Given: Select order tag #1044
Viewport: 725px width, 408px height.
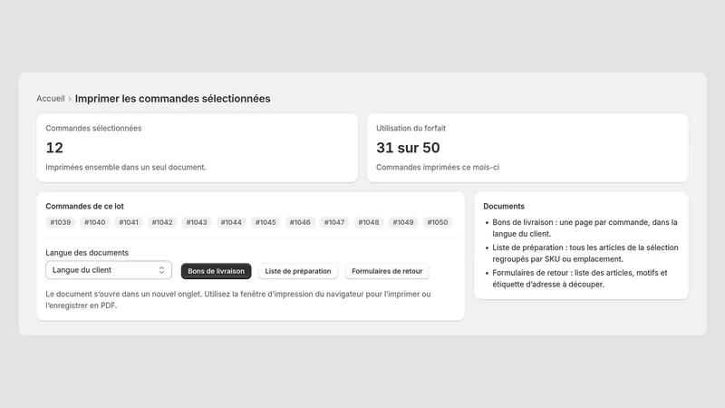Looking at the screenshot, I should coord(231,222).
